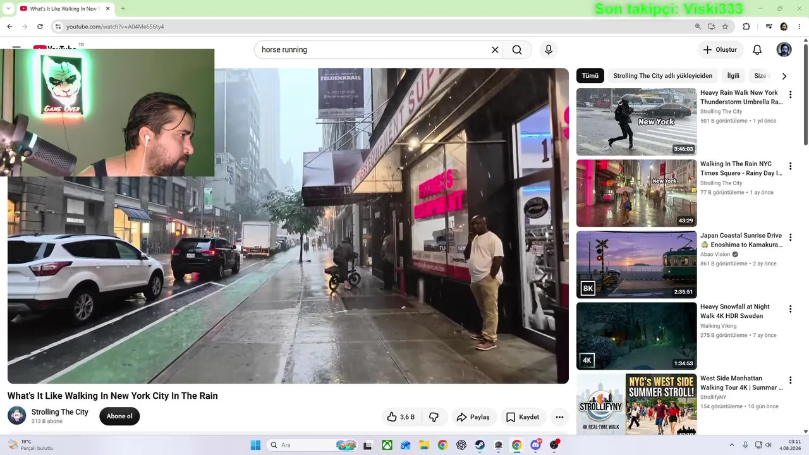This screenshot has width=809, height=455.
Task: Select the "Tümü" filter chip
Action: [590, 76]
